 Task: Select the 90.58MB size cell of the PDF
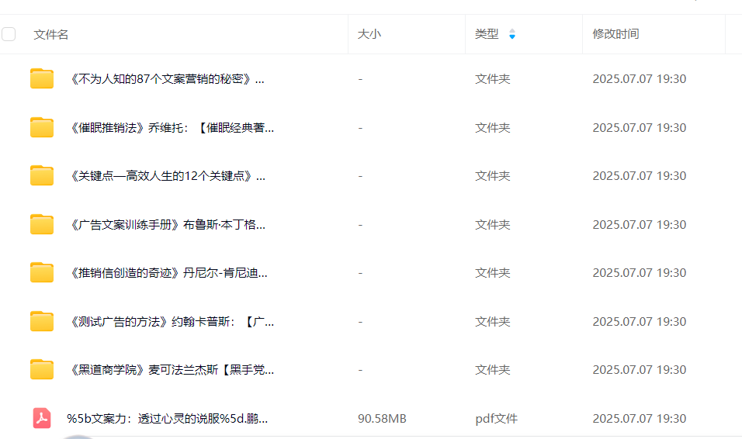point(382,419)
